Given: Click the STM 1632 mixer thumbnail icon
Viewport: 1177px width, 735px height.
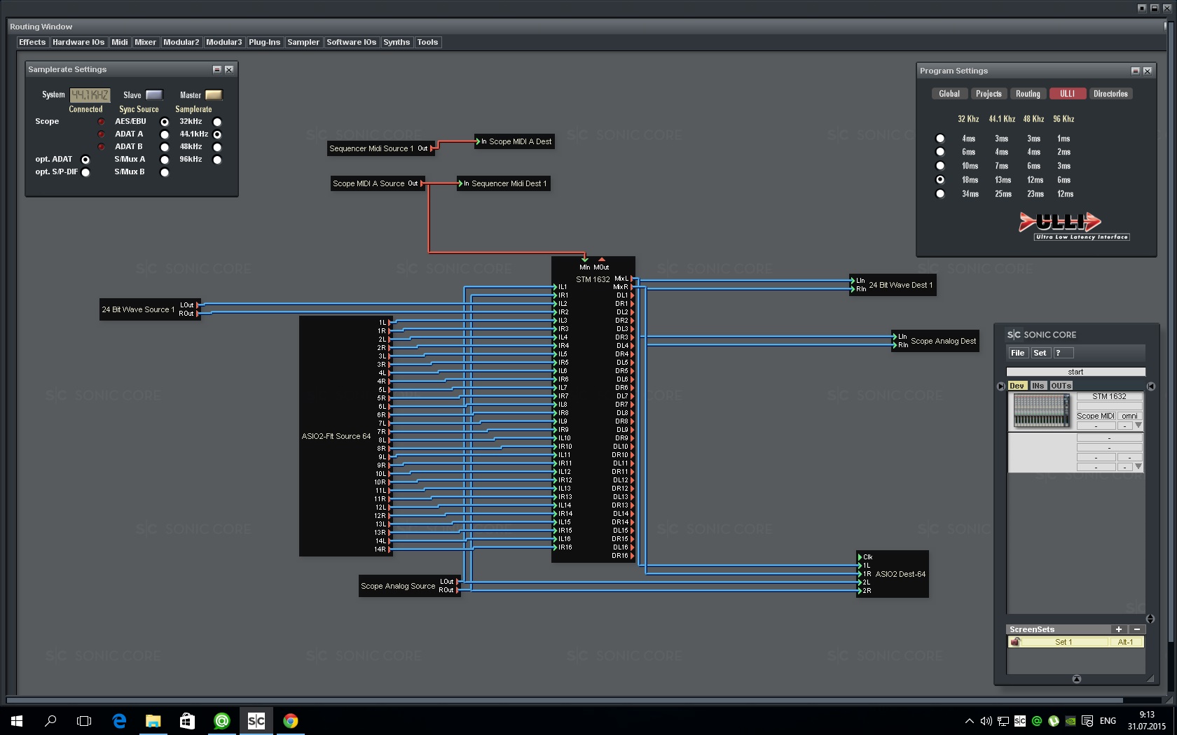Looking at the screenshot, I should tap(1041, 411).
